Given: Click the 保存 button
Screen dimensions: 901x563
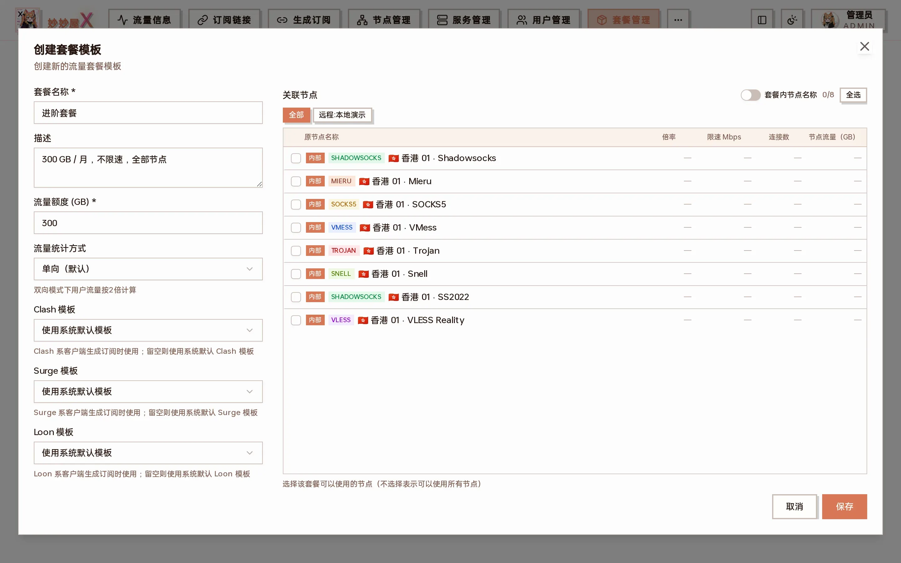Looking at the screenshot, I should pos(844,506).
